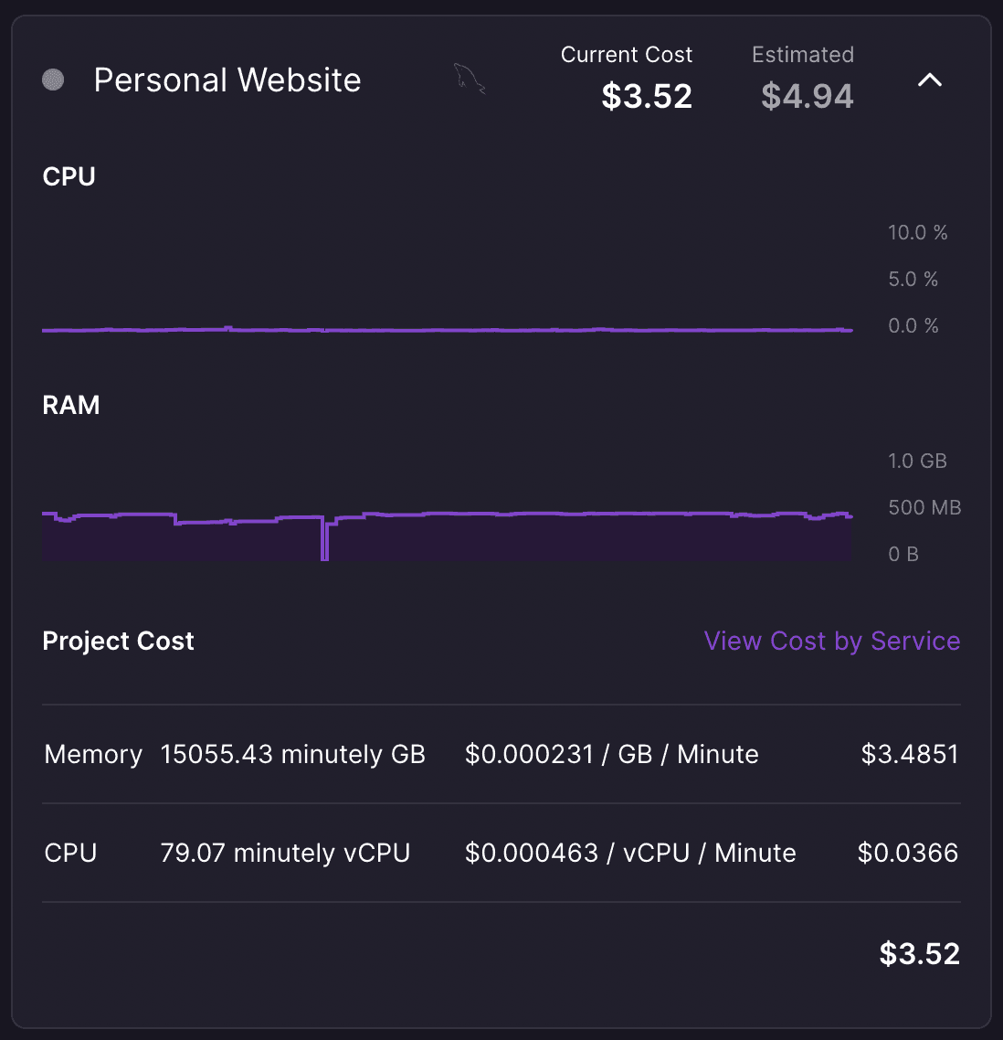This screenshot has width=1003, height=1040.
Task: Click the 1.0 GB axis label
Action: click(917, 461)
